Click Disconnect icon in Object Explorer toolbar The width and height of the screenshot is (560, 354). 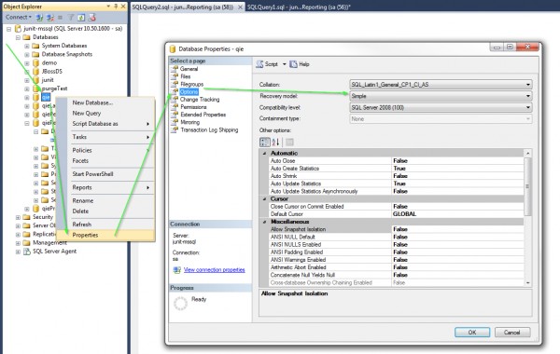tap(50, 17)
